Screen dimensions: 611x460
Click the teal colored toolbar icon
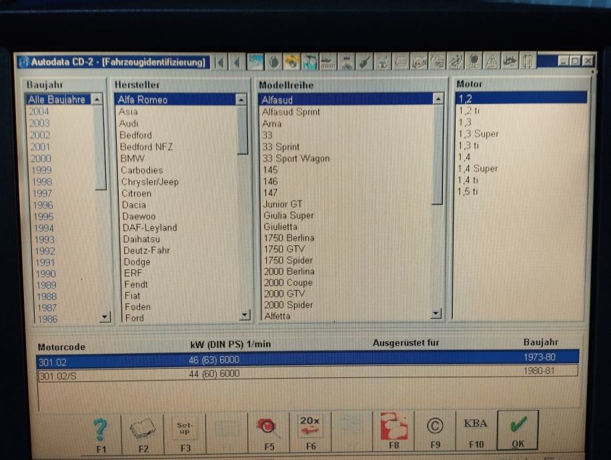click(310, 61)
